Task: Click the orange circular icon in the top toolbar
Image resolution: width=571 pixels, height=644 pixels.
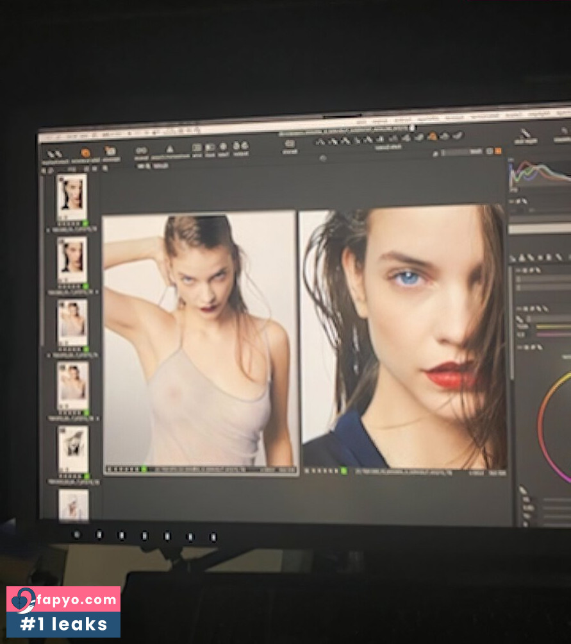Action: [x=85, y=153]
